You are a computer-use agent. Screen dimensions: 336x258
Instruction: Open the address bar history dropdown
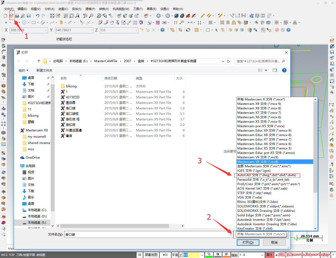pyautogui.click(x=223, y=61)
